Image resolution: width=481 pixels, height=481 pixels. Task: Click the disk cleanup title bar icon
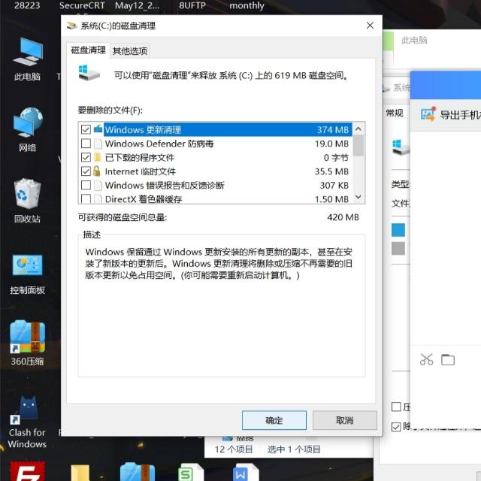click(x=72, y=26)
